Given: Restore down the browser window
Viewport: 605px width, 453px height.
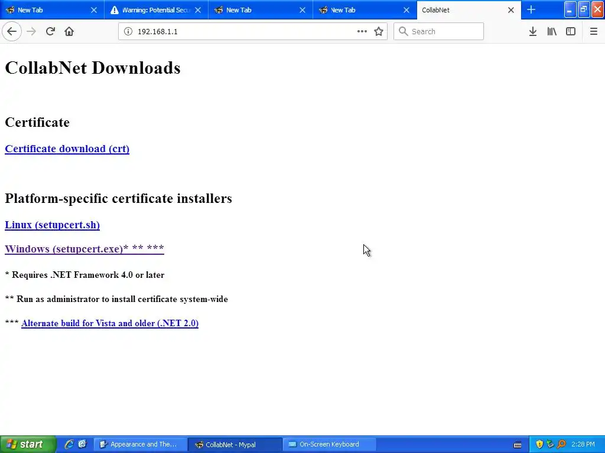Looking at the screenshot, I should coord(583,9).
